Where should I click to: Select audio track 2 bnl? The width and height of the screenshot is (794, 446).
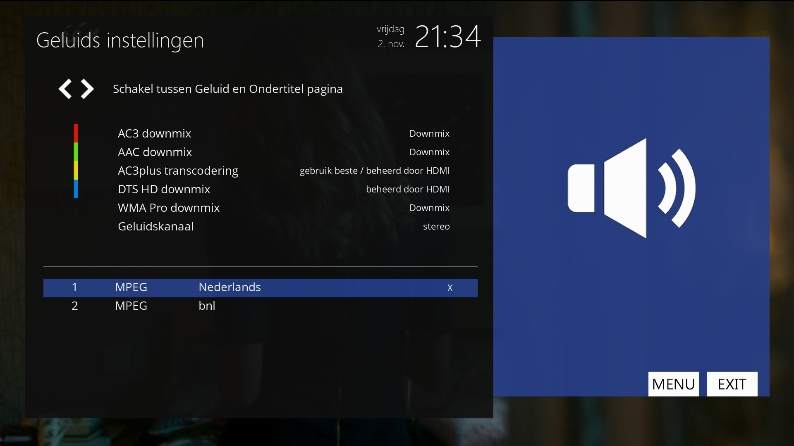tap(207, 306)
